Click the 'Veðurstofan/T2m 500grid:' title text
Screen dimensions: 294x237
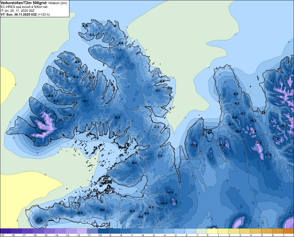point(24,3)
